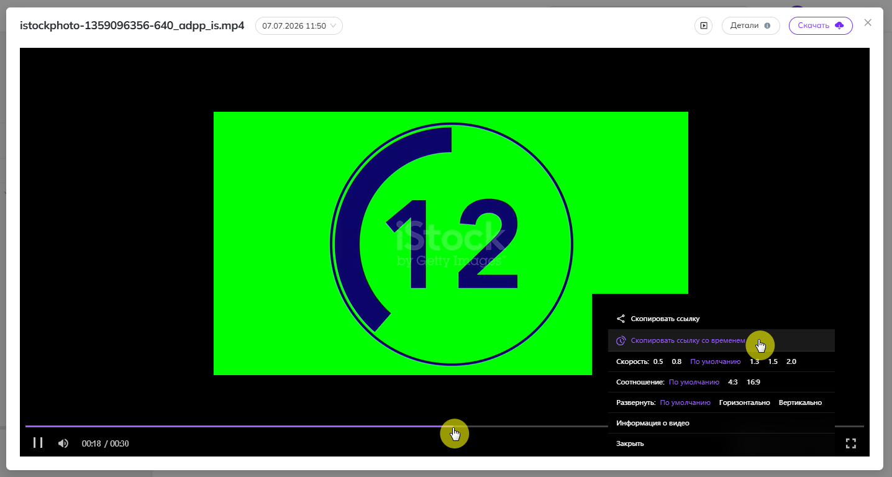The height and width of the screenshot is (477, 892).
Task: Click the video progress bar to seek
Action: pyautogui.click(x=445, y=426)
